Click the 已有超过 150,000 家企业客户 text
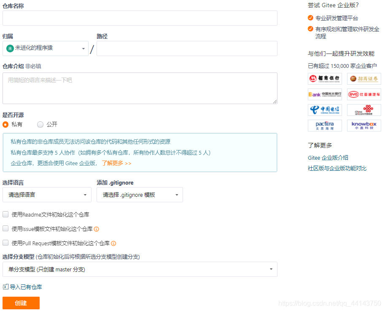This screenshot has width=385, height=311. click(342, 66)
